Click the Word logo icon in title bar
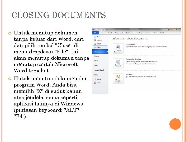Viewport: 190px width, 142px height. pyautogui.click(x=93, y=30)
